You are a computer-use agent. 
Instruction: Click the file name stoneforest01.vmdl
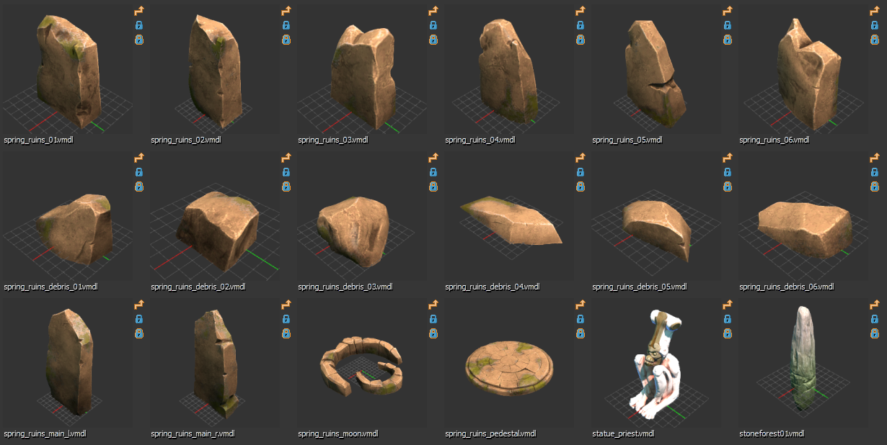coord(772,433)
